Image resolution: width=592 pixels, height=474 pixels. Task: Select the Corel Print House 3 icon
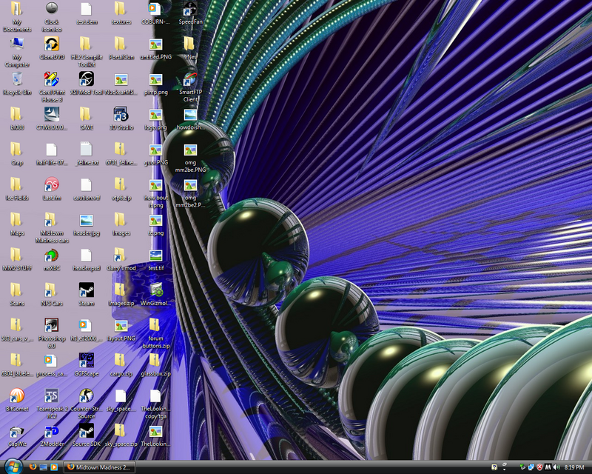(x=51, y=80)
